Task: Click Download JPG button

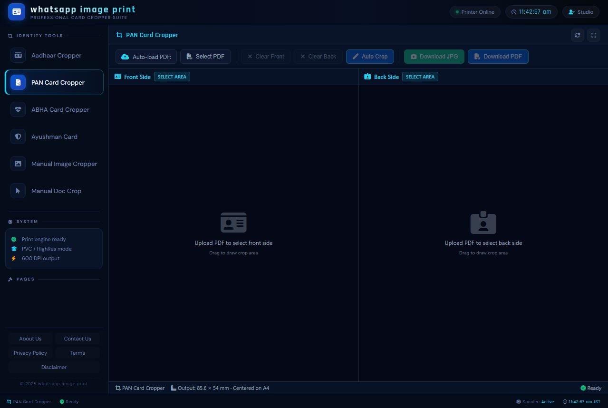Action: point(434,57)
